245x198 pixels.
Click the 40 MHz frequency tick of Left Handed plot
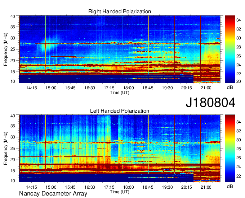pos(13,116)
